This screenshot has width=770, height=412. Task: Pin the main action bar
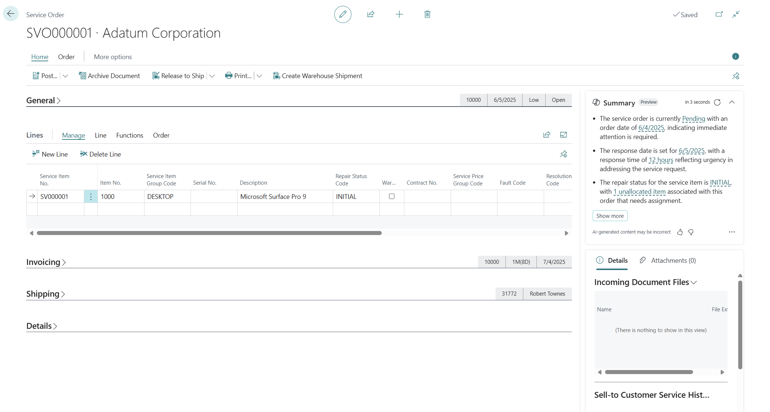[736, 76]
